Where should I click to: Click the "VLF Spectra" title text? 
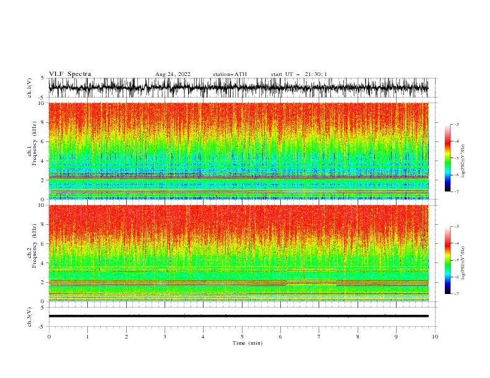(x=70, y=74)
